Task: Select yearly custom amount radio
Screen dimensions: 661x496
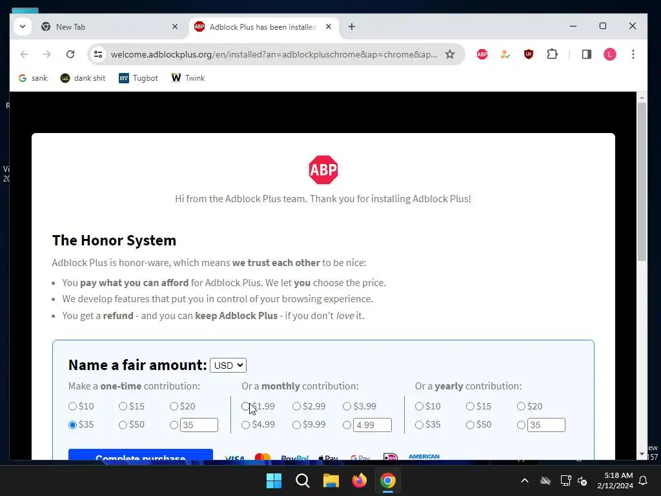Action: click(x=521, y=425)
